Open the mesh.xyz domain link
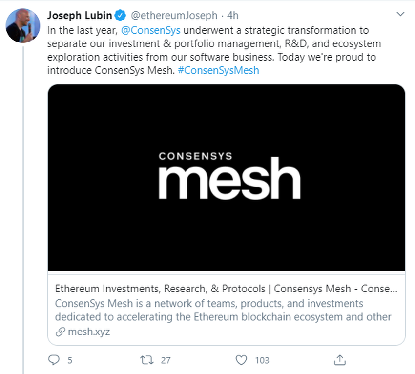Screen dimensions: 415x374 88,332
